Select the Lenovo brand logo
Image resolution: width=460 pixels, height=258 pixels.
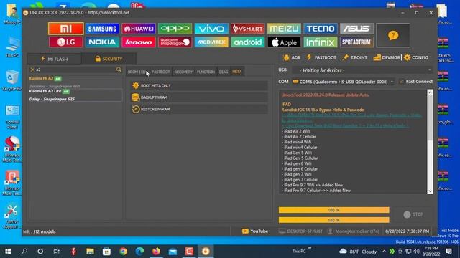(139, 42)
